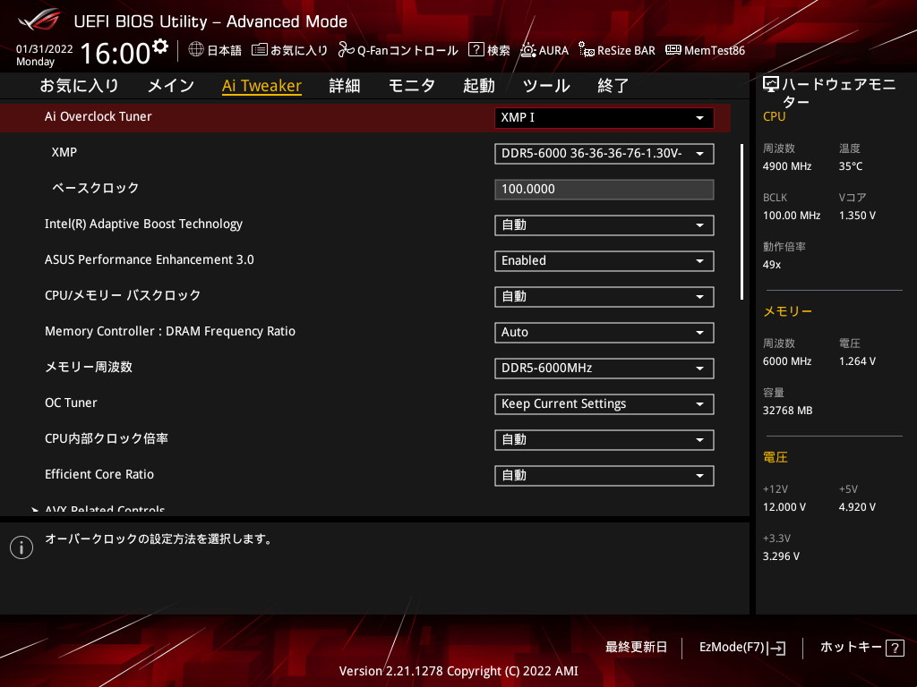The width and height of the screenshot is (917, 687).
Task: Select the OC Tuner row label
Action: 71,403
